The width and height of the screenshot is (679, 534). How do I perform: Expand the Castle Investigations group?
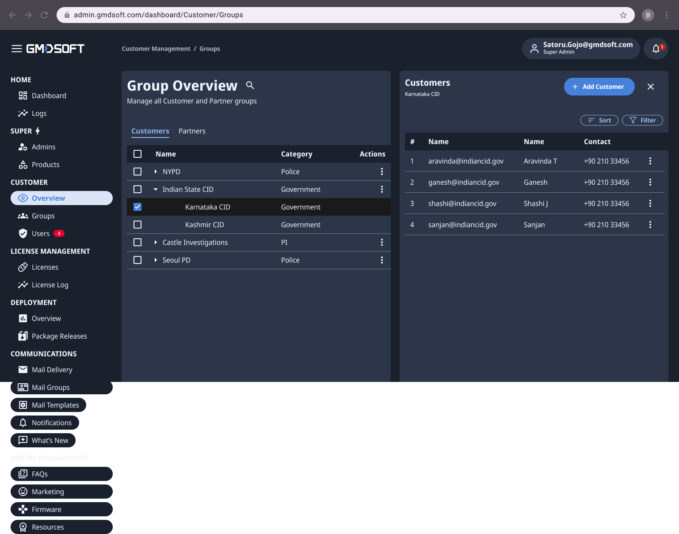[156, 242]
